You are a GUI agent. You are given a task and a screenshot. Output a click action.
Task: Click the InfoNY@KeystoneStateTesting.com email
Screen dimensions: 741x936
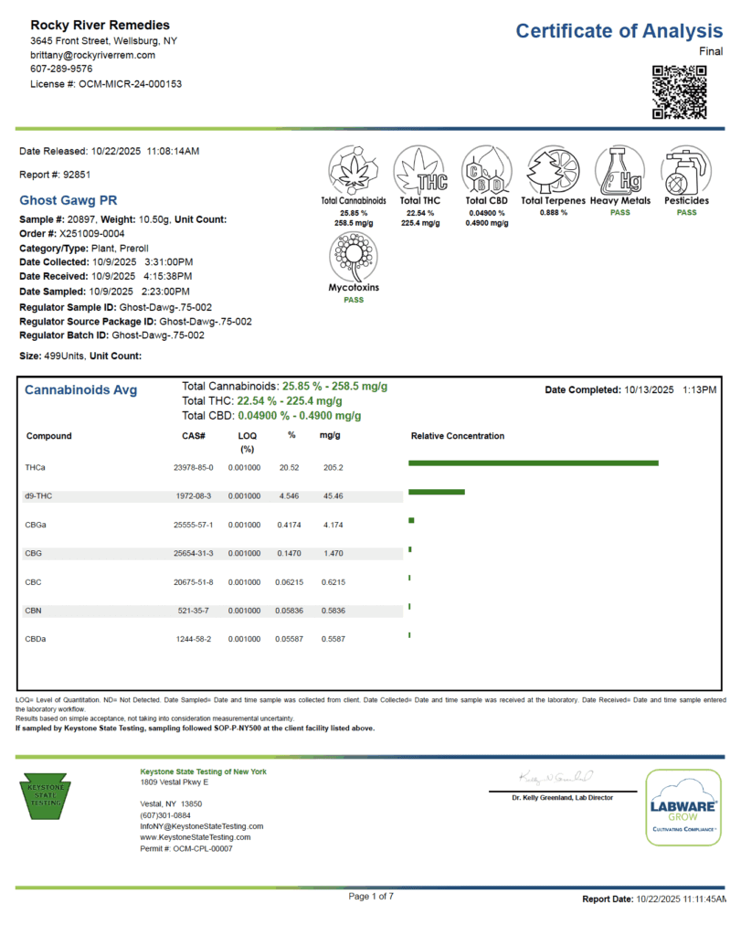(195, 825)
